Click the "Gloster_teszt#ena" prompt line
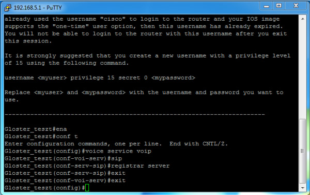310x195 pixels. tap(36, 129)
